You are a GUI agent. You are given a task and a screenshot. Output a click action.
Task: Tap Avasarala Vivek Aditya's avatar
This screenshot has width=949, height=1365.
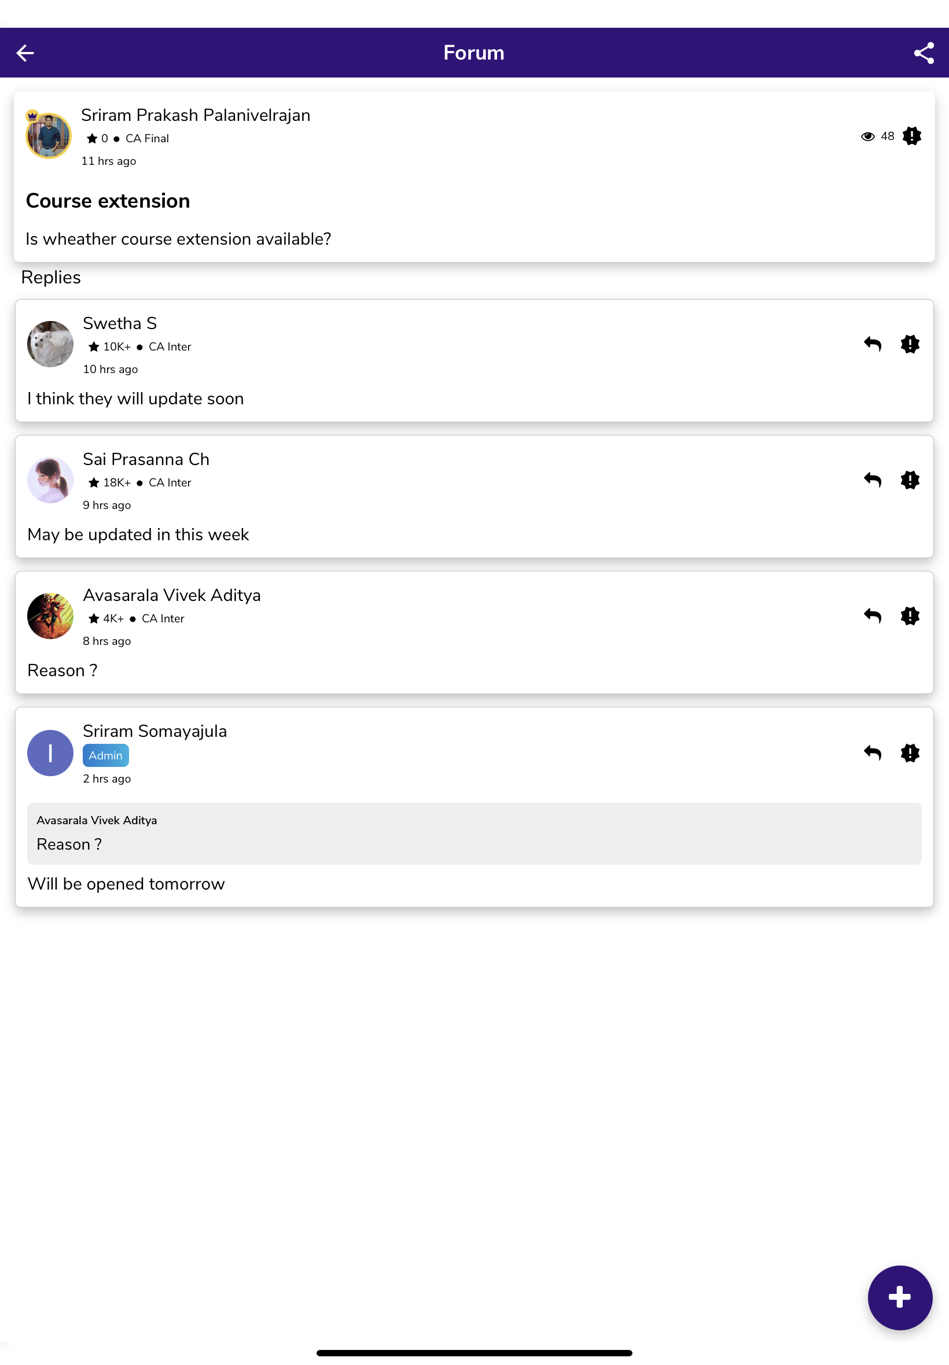(50, 615)
